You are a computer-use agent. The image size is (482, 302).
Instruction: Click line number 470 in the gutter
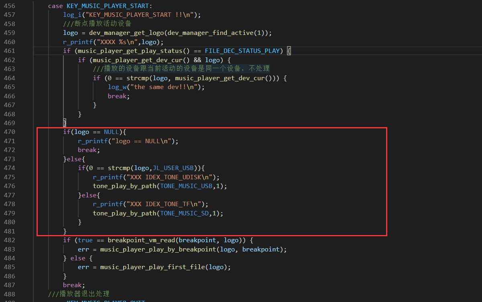(x=9, y=132)
